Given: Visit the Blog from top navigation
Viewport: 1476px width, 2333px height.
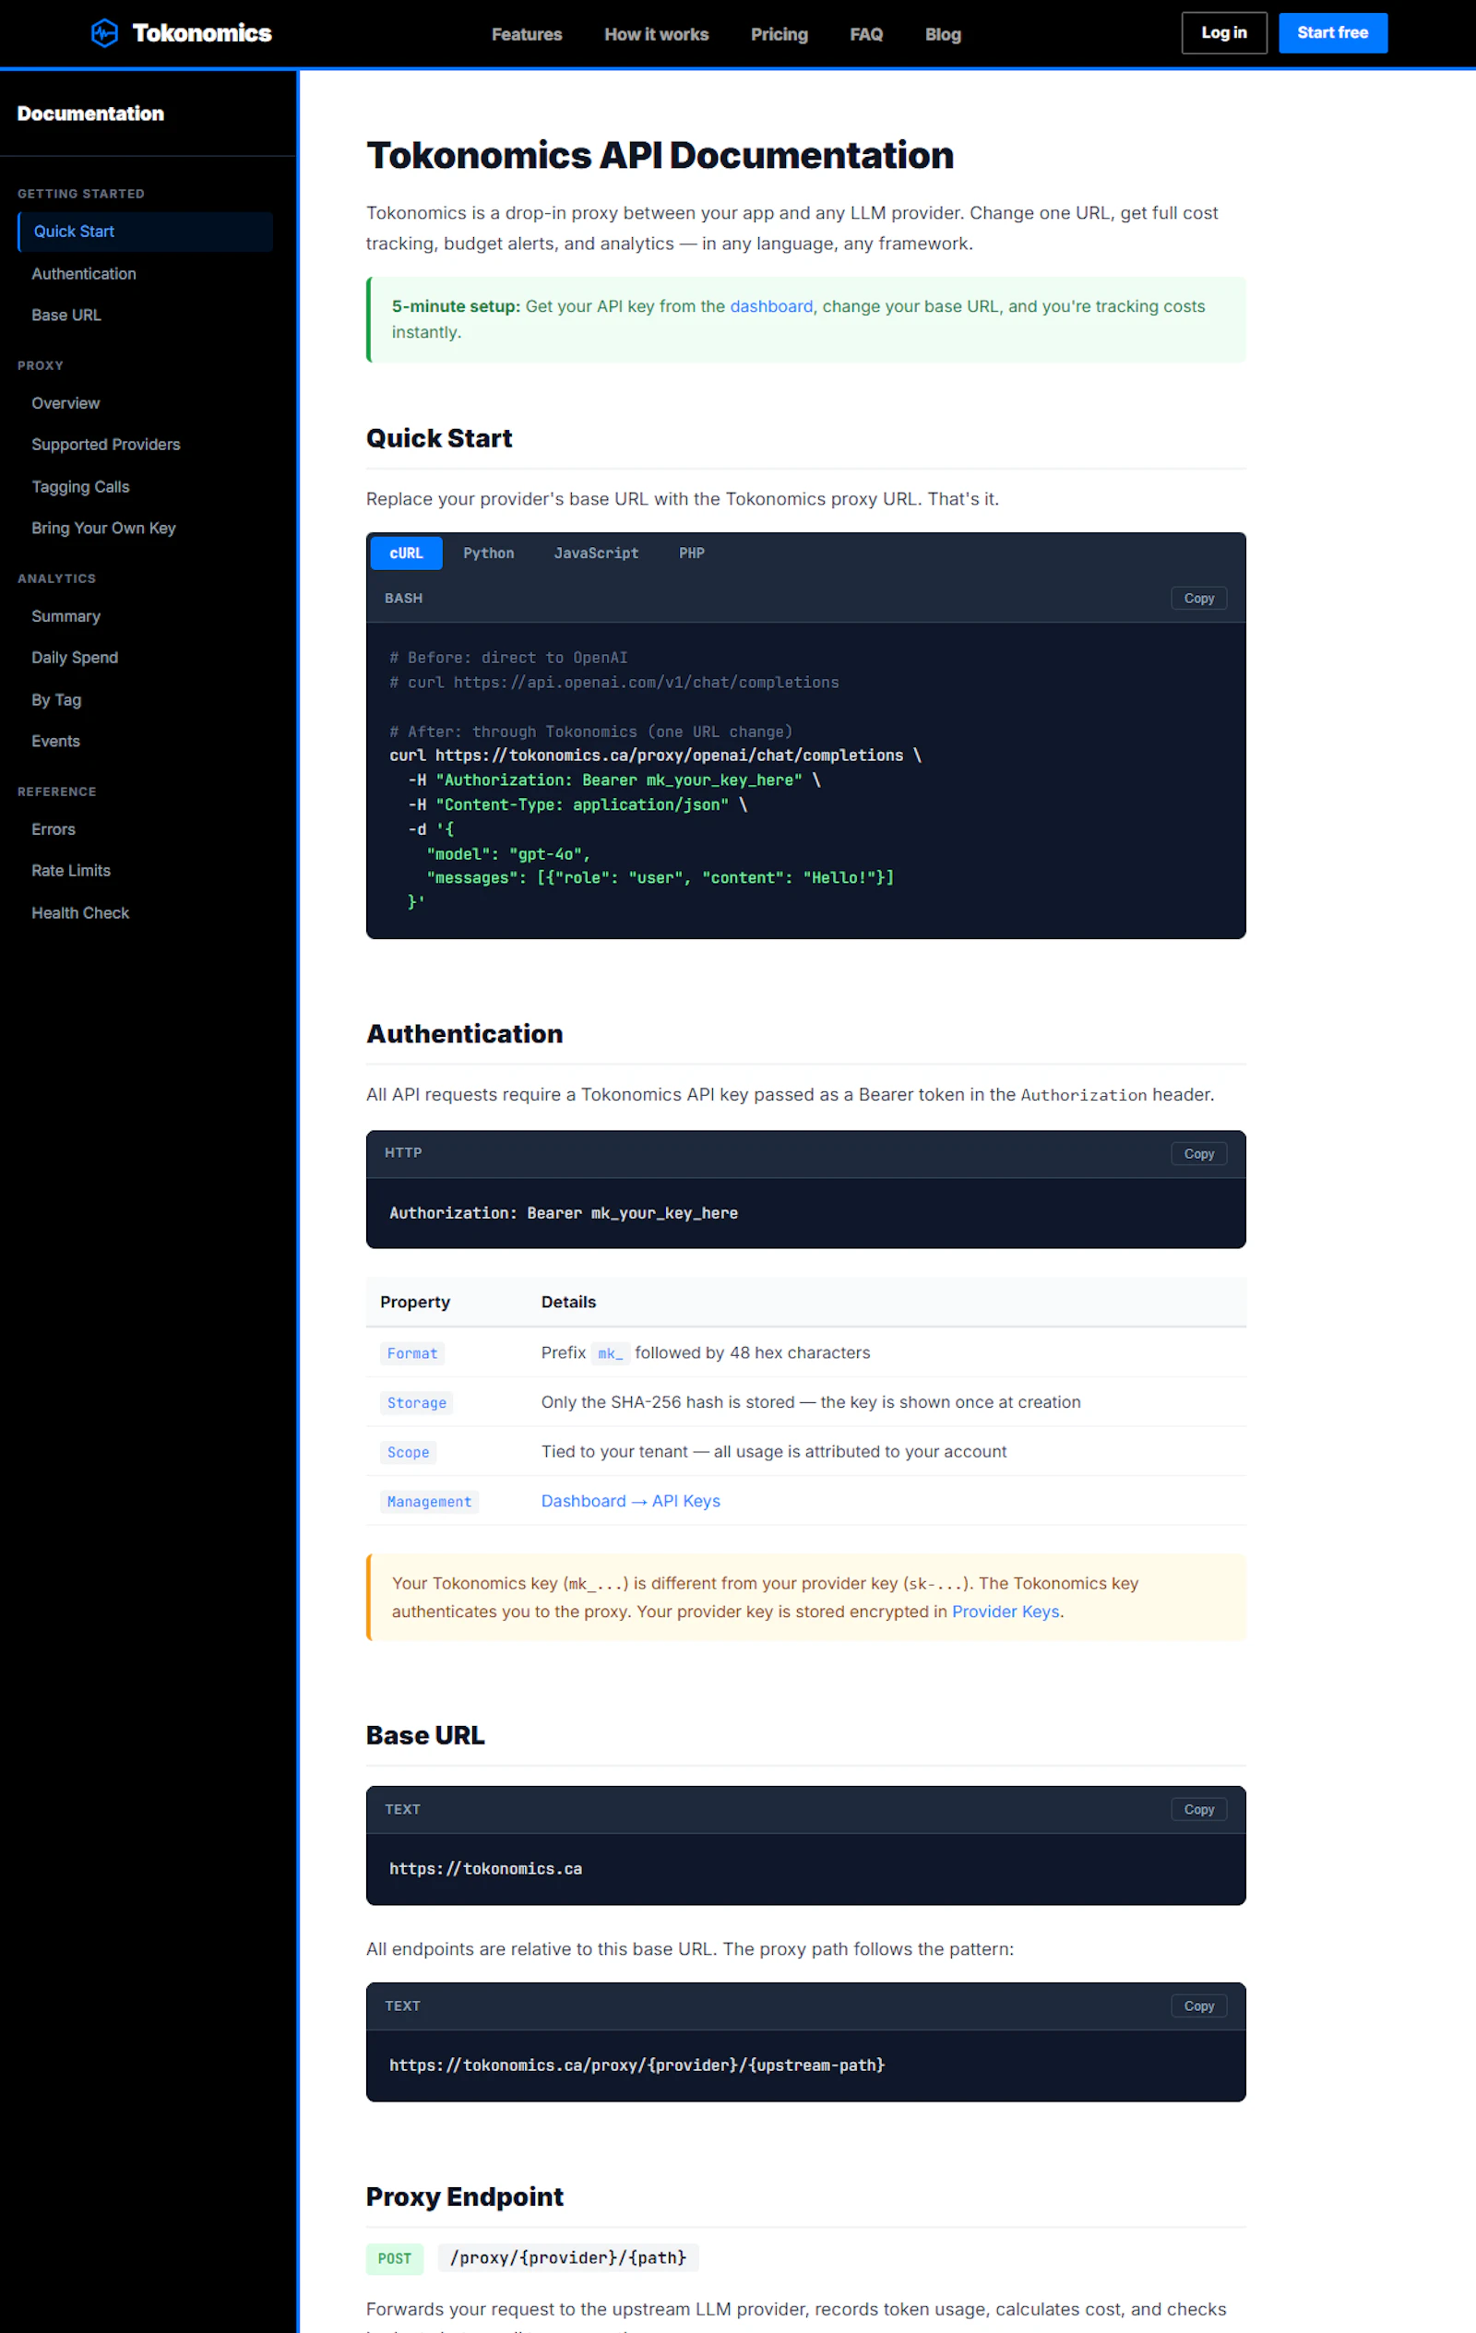Looking at the screenshot, I should [x=942, y=34].
